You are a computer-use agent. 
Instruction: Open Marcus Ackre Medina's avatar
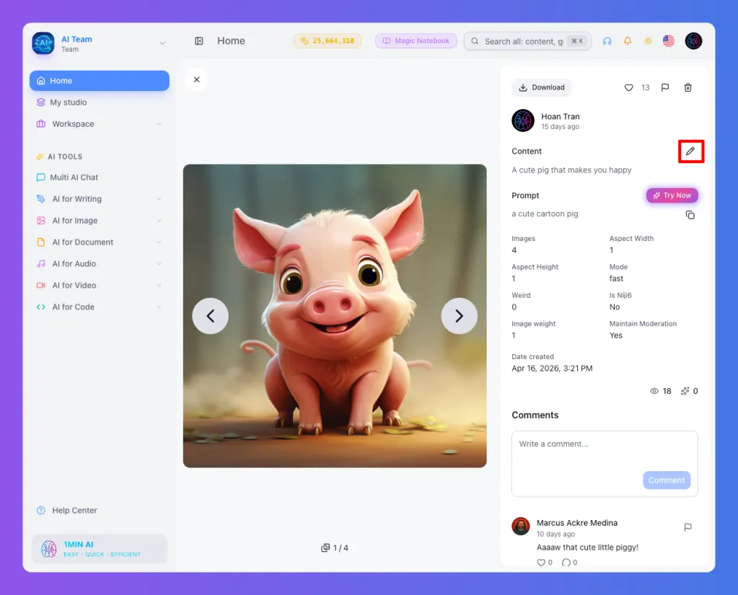pos(521,526)
